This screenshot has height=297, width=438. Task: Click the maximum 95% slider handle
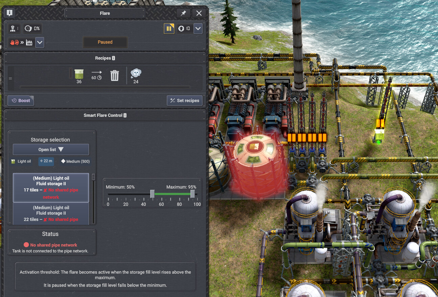192,194
